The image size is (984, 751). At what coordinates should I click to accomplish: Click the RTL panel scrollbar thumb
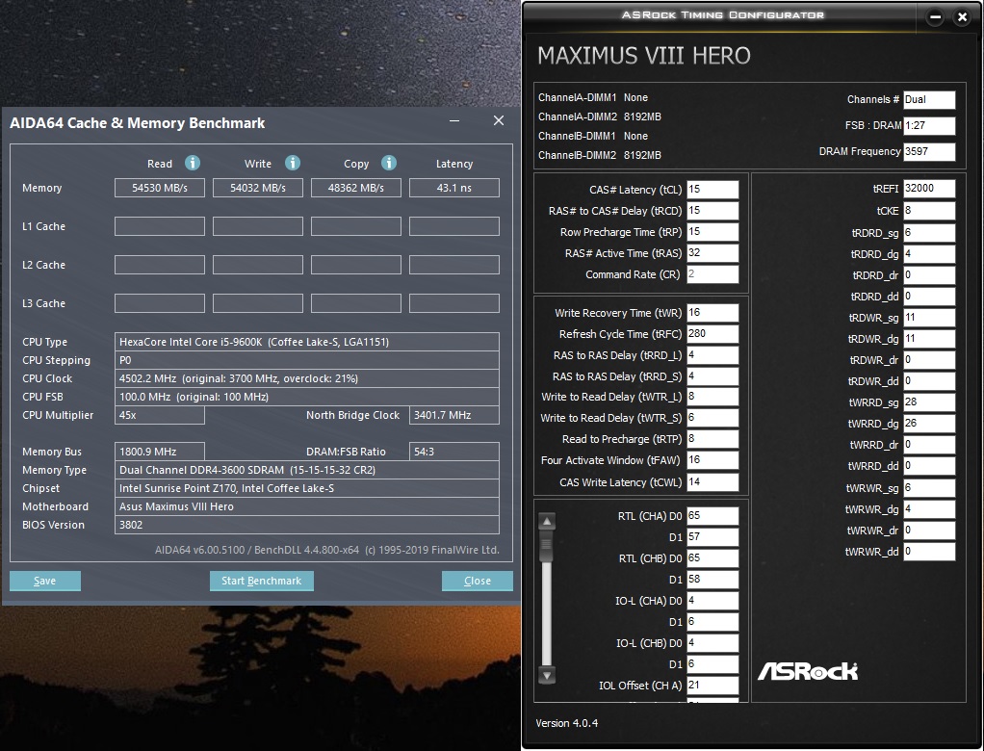[x=547, y=546]
